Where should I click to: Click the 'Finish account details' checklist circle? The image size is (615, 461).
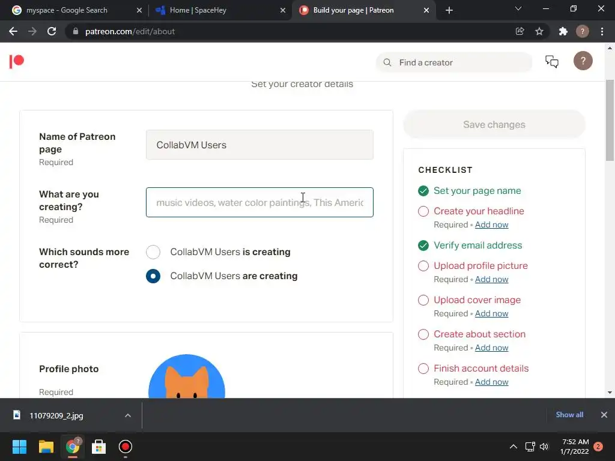tap(423, 369)
